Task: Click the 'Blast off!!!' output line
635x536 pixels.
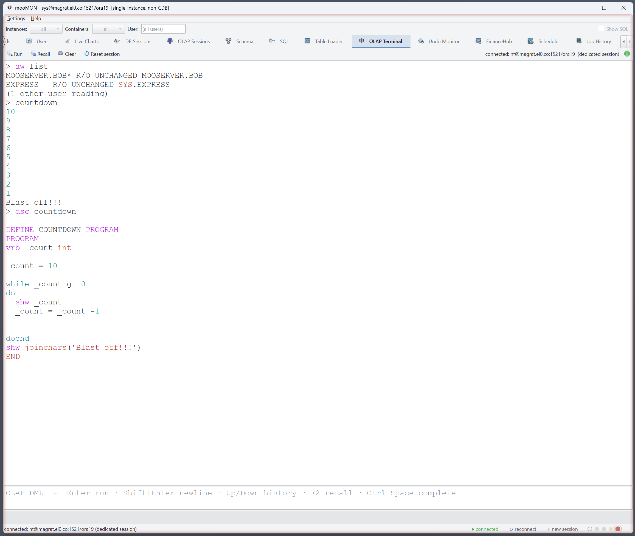Action: 34,202
